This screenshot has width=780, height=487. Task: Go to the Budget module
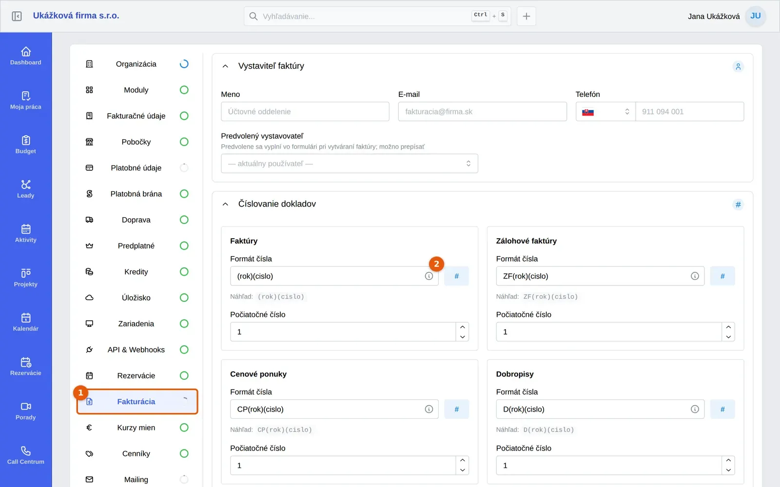pyautogui.click(x=26, y=145)
